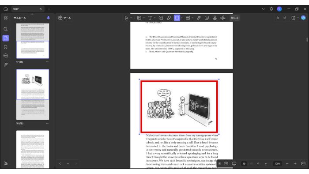This screenshot has height=174, width=309.
Task: Zoom in with the plus button
Action: (295, 163)
